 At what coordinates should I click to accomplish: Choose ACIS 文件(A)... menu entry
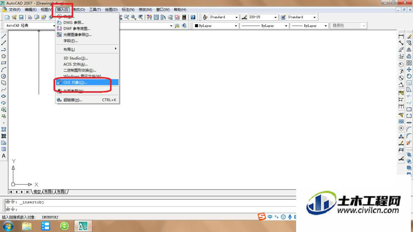coord(87,64)
